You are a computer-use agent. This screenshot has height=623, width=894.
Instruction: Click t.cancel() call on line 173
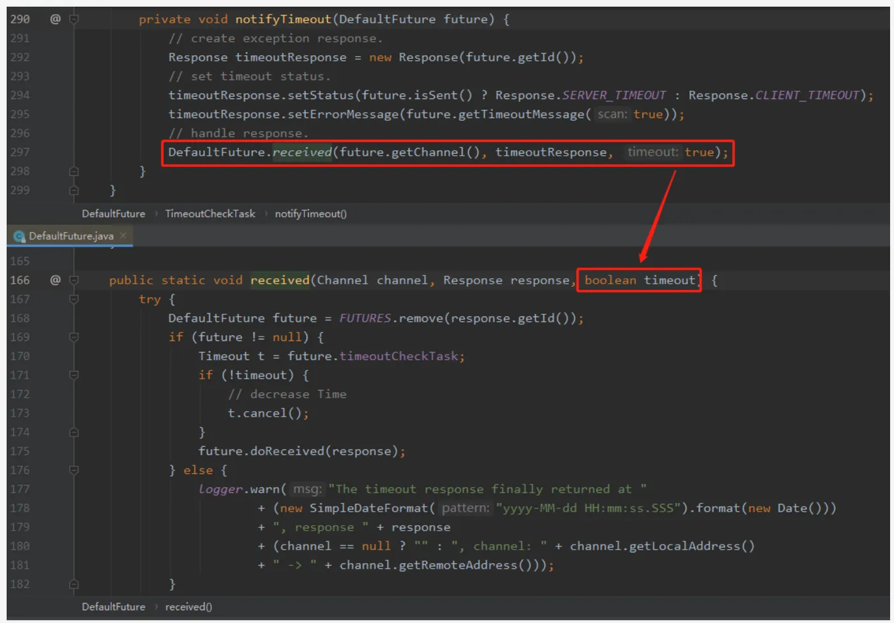pos(265,414)
